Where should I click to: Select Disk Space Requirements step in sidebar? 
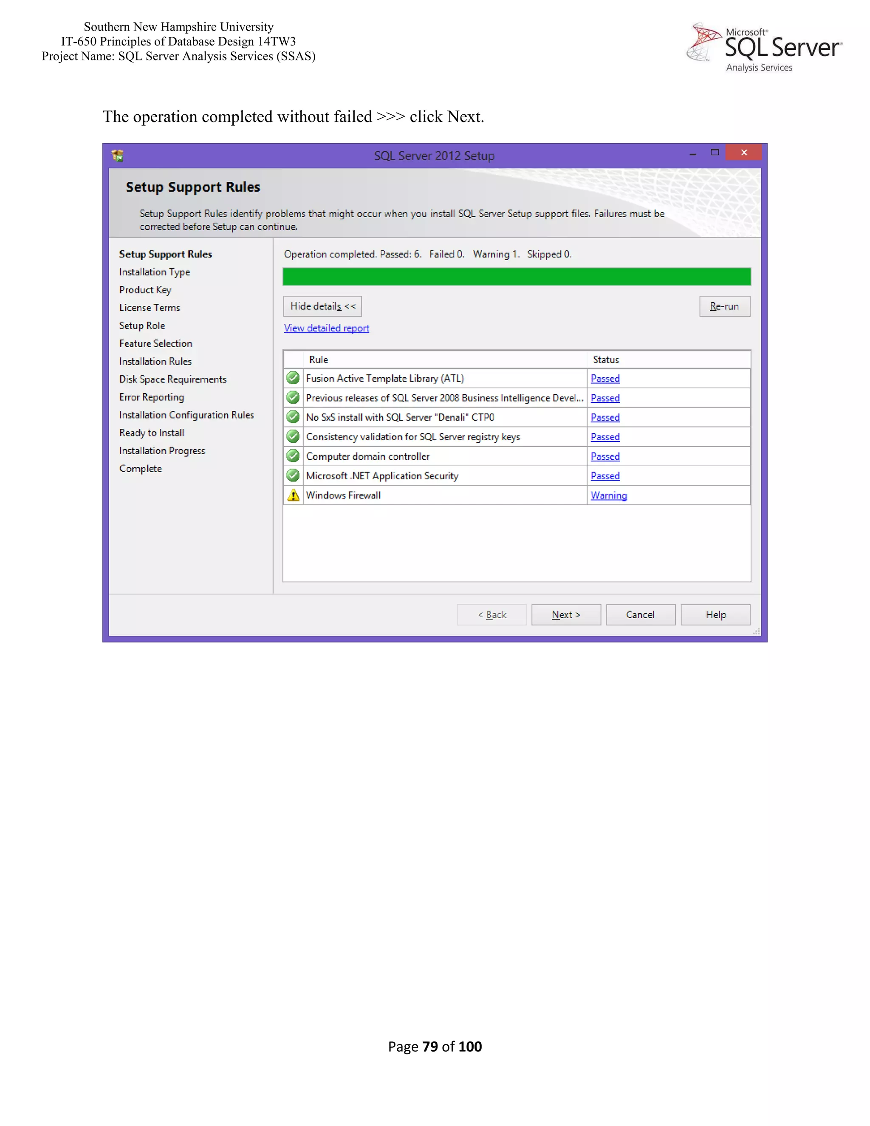[172, 379]
